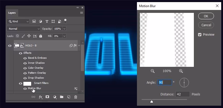Select the Layers panel tab
The height and width of the screenshot is (108, 223).
point(12,13)
